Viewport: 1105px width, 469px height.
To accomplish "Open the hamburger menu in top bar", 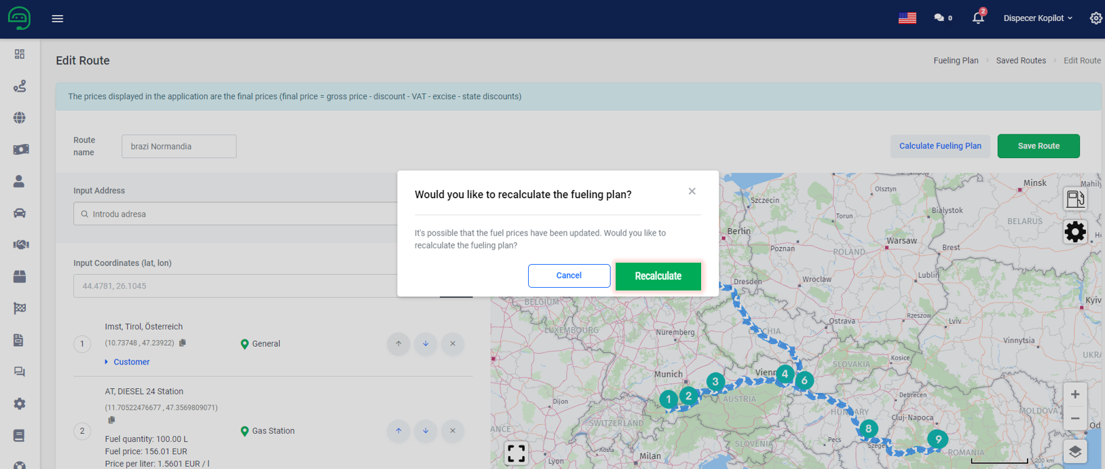I will pos(58,19).
